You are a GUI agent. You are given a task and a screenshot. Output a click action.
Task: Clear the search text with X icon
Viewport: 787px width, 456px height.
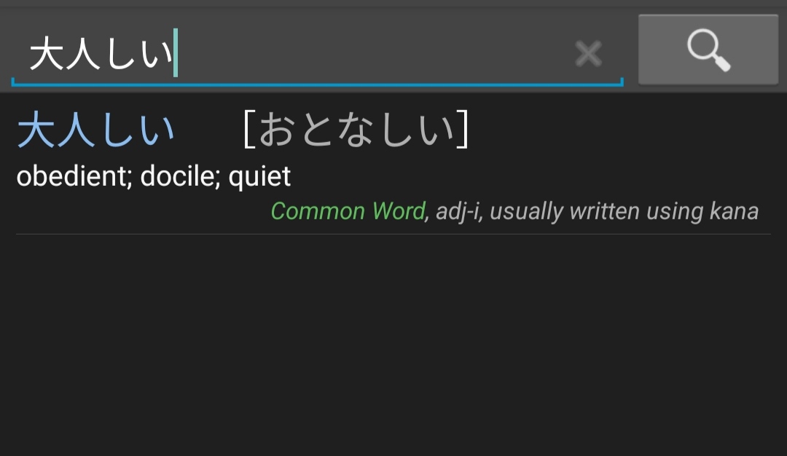tap(588, 54)
